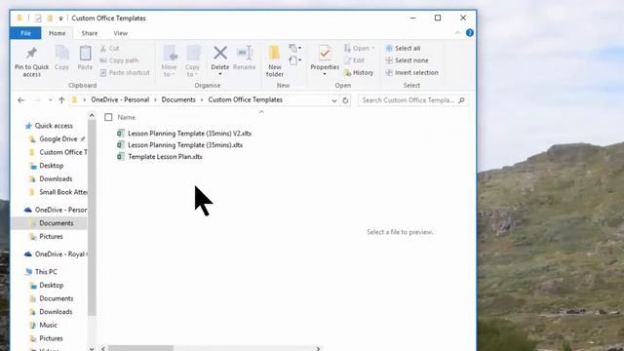Click the History button in Open group

359,72
